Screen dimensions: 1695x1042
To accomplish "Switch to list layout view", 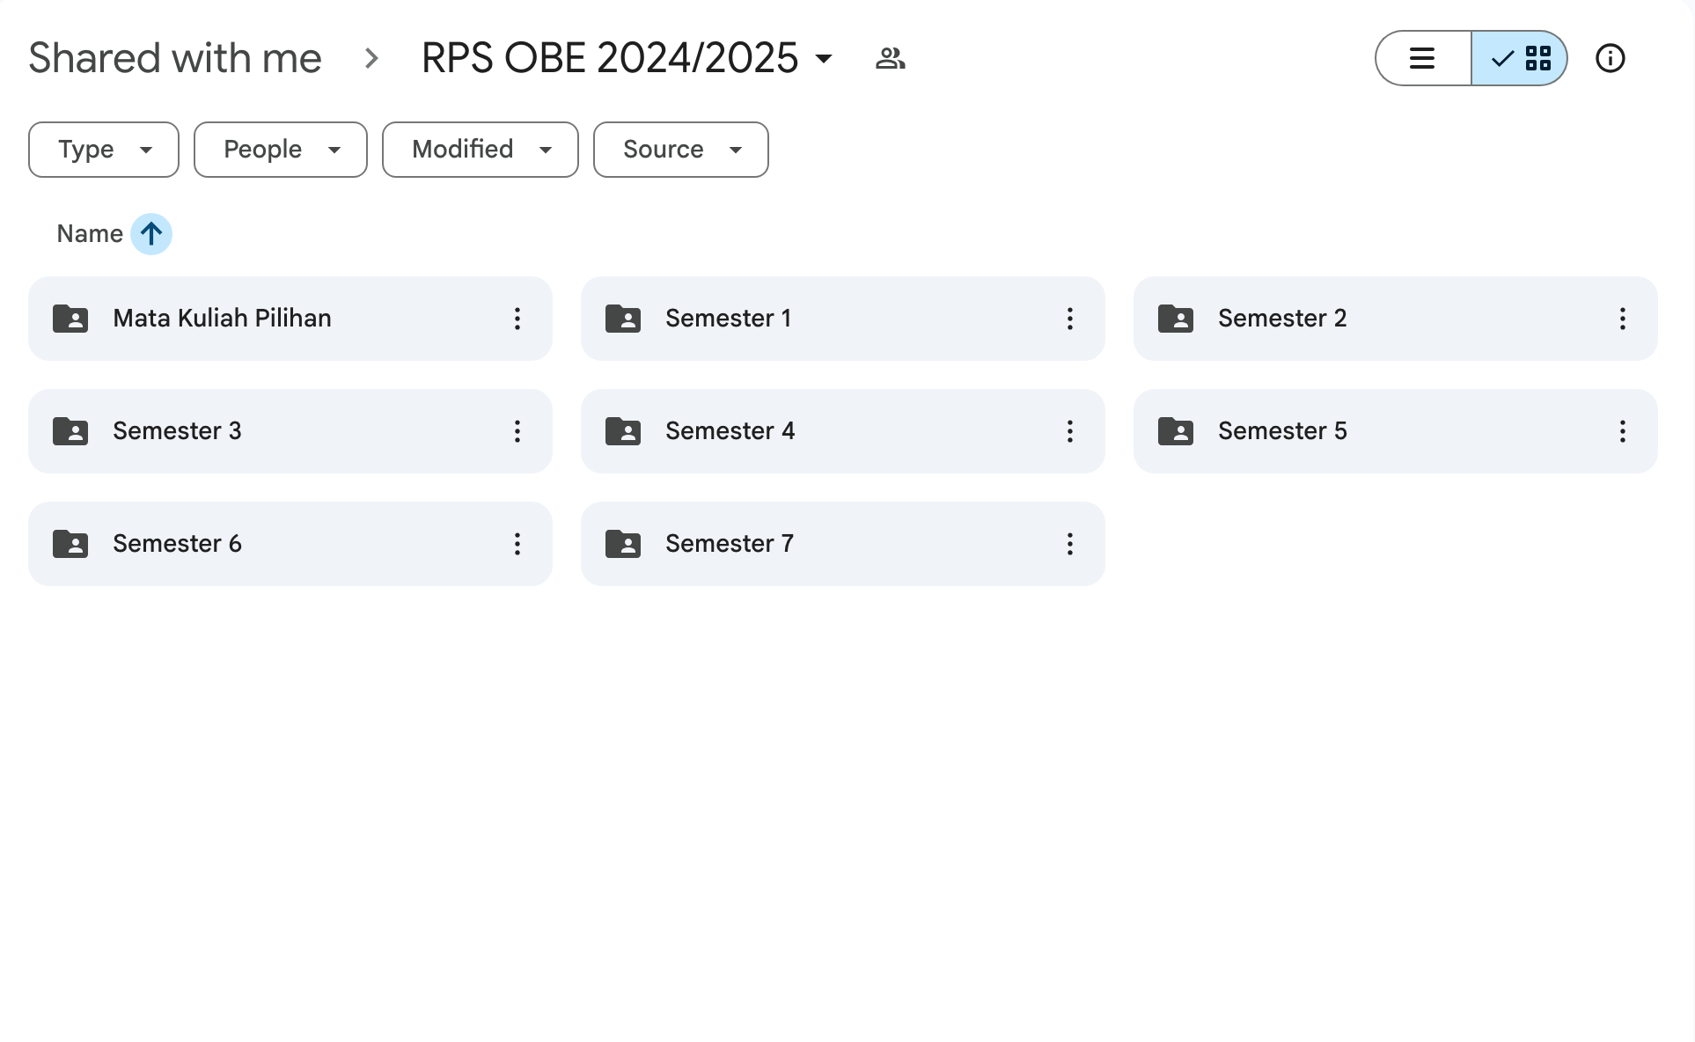I will 1422,58.
